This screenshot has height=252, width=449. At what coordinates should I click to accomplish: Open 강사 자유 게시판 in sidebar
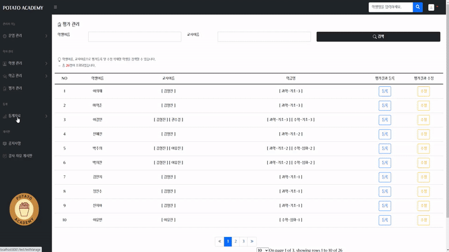pos(20,156)
